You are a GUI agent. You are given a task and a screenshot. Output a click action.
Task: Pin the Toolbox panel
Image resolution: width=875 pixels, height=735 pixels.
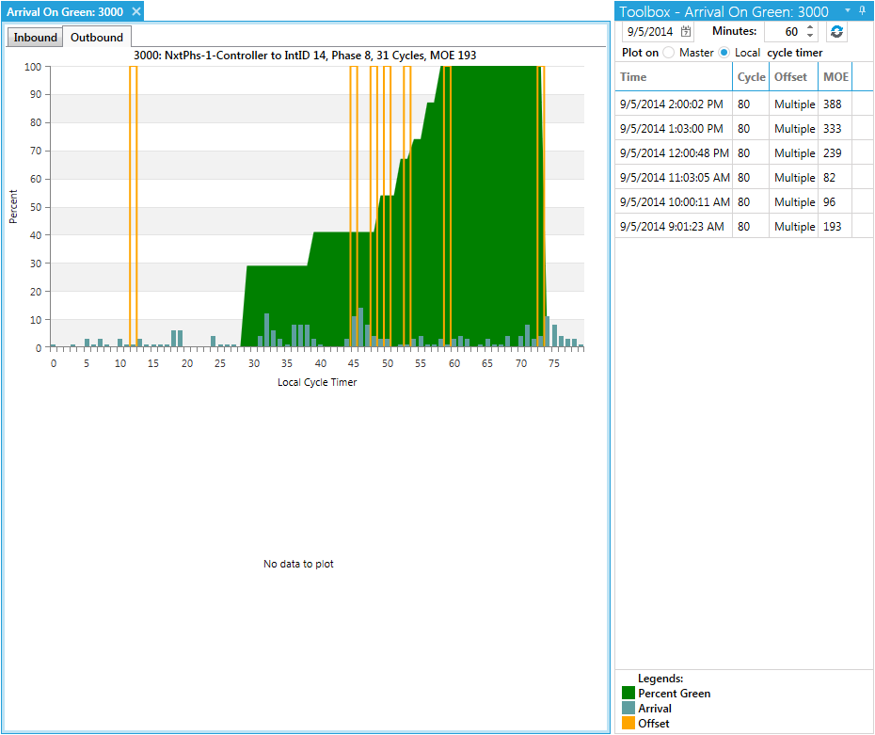click(x=863, y=10)
